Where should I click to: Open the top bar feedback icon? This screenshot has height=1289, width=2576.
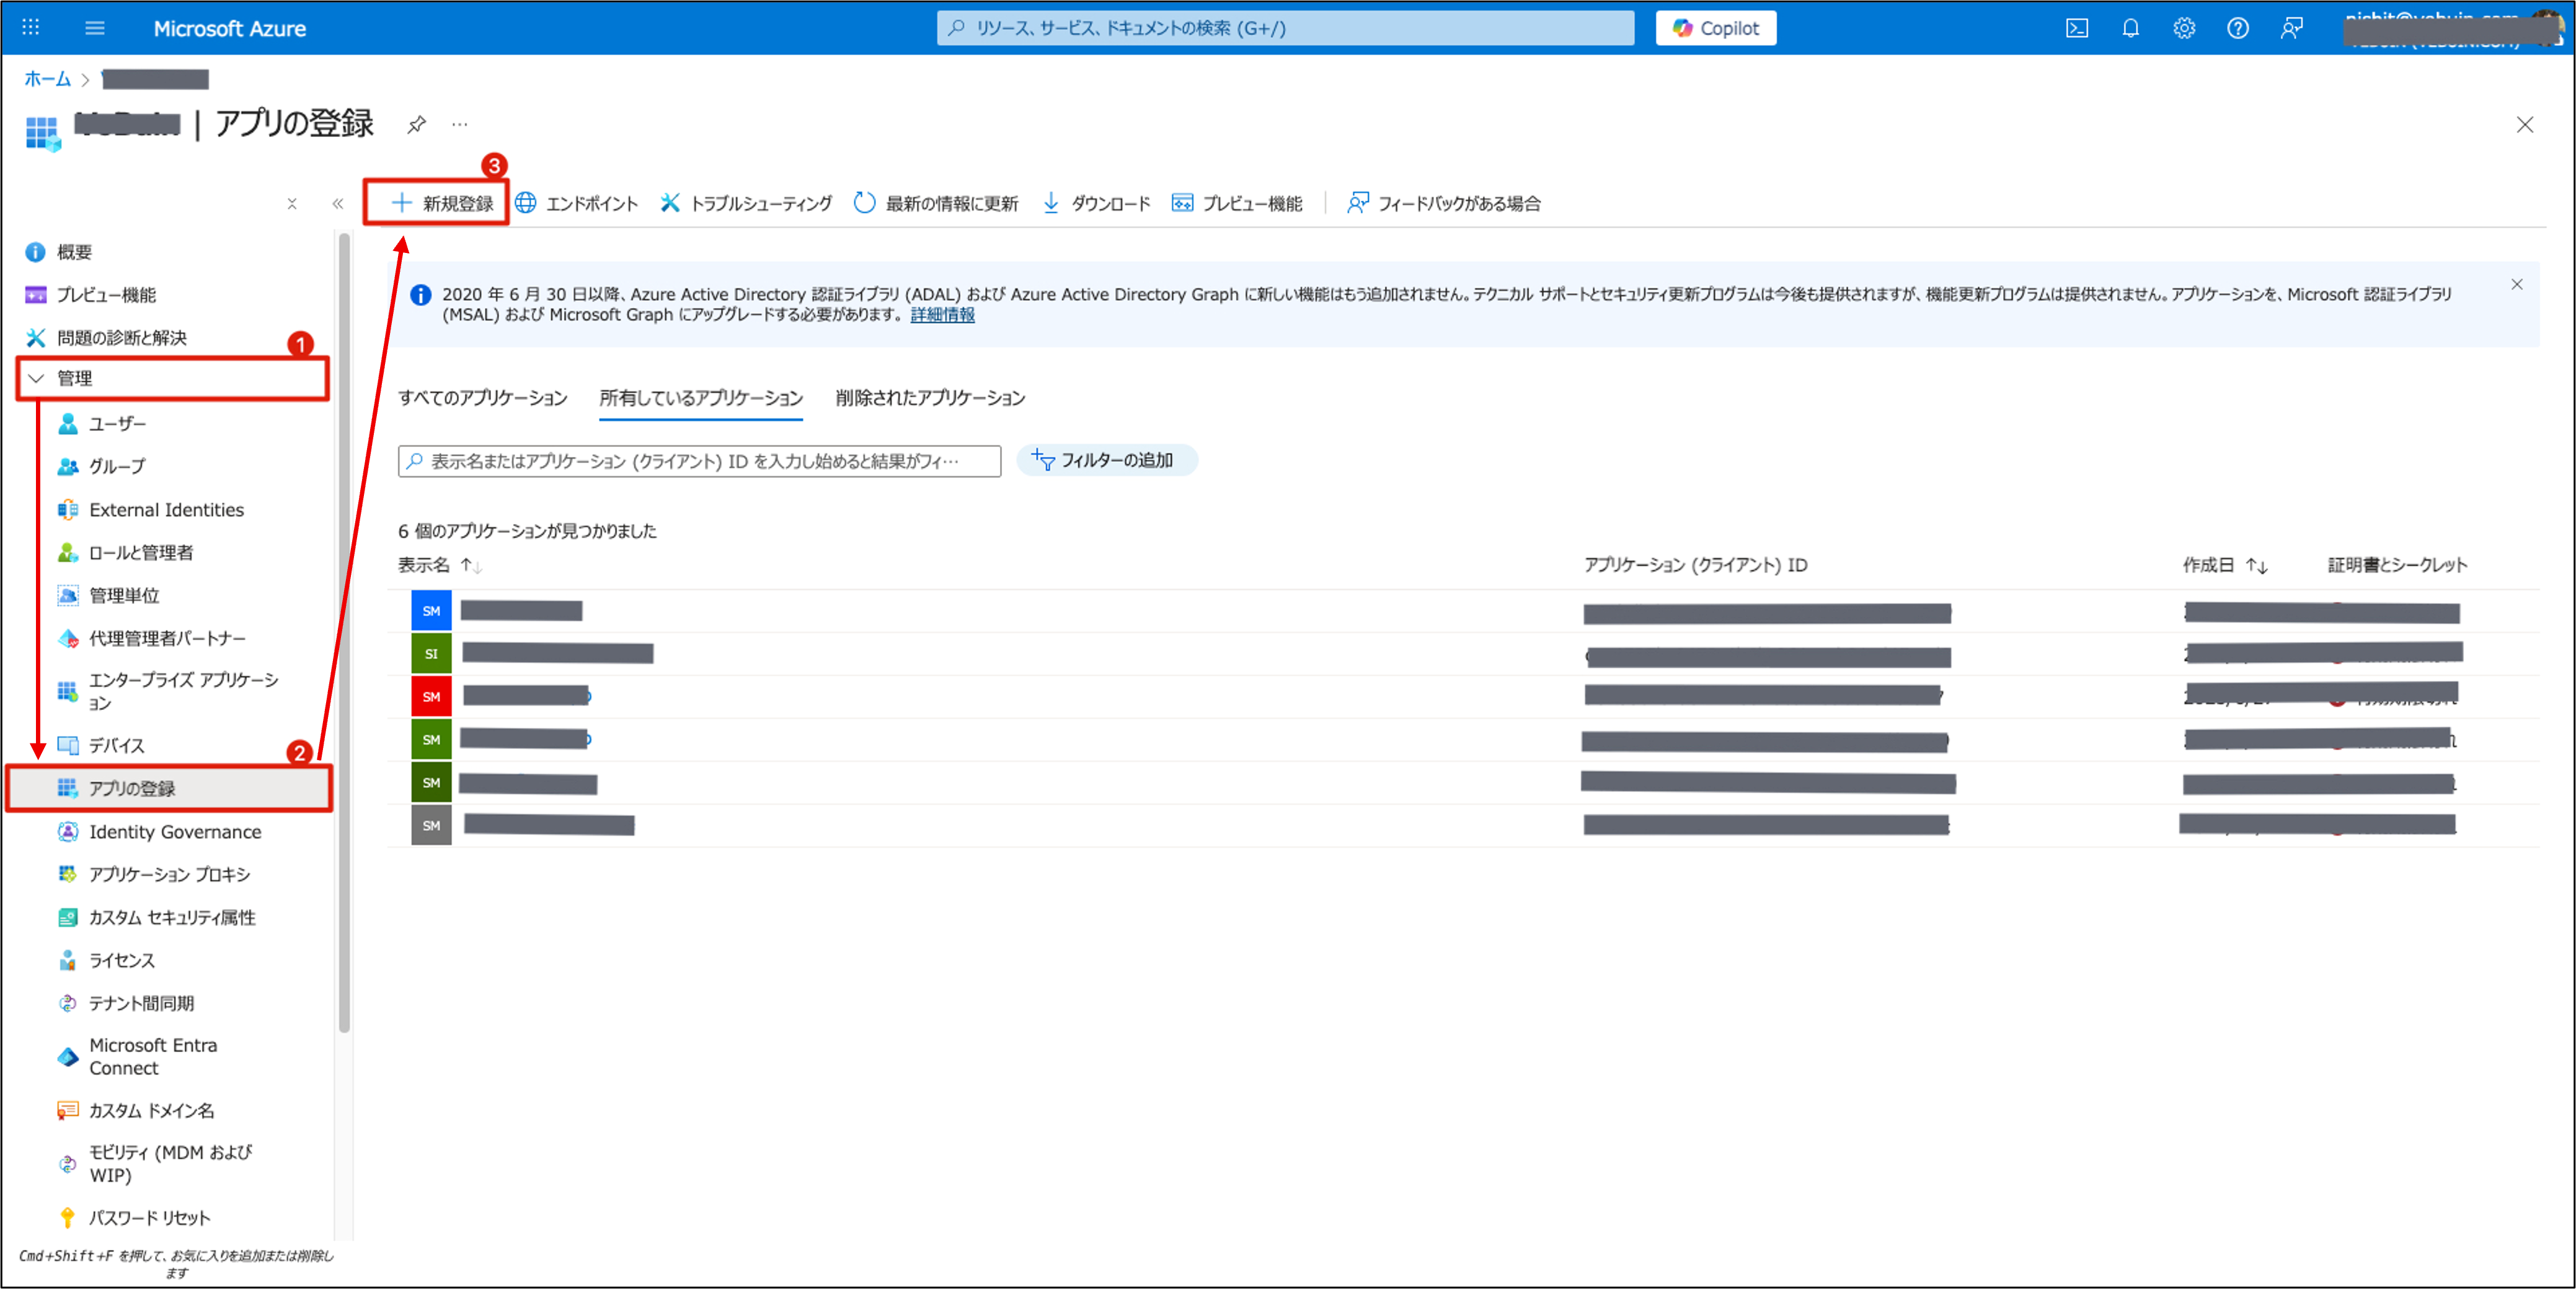tap(2292, 28)
